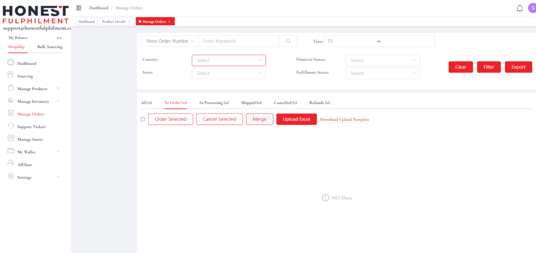Click the Affiliate person icon

[11, 164]
